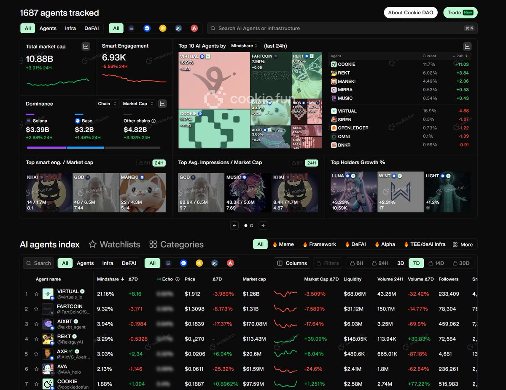506x390 pixels.
Task: Select second pagination dot of carousel
Action: [x=252, y=226]
